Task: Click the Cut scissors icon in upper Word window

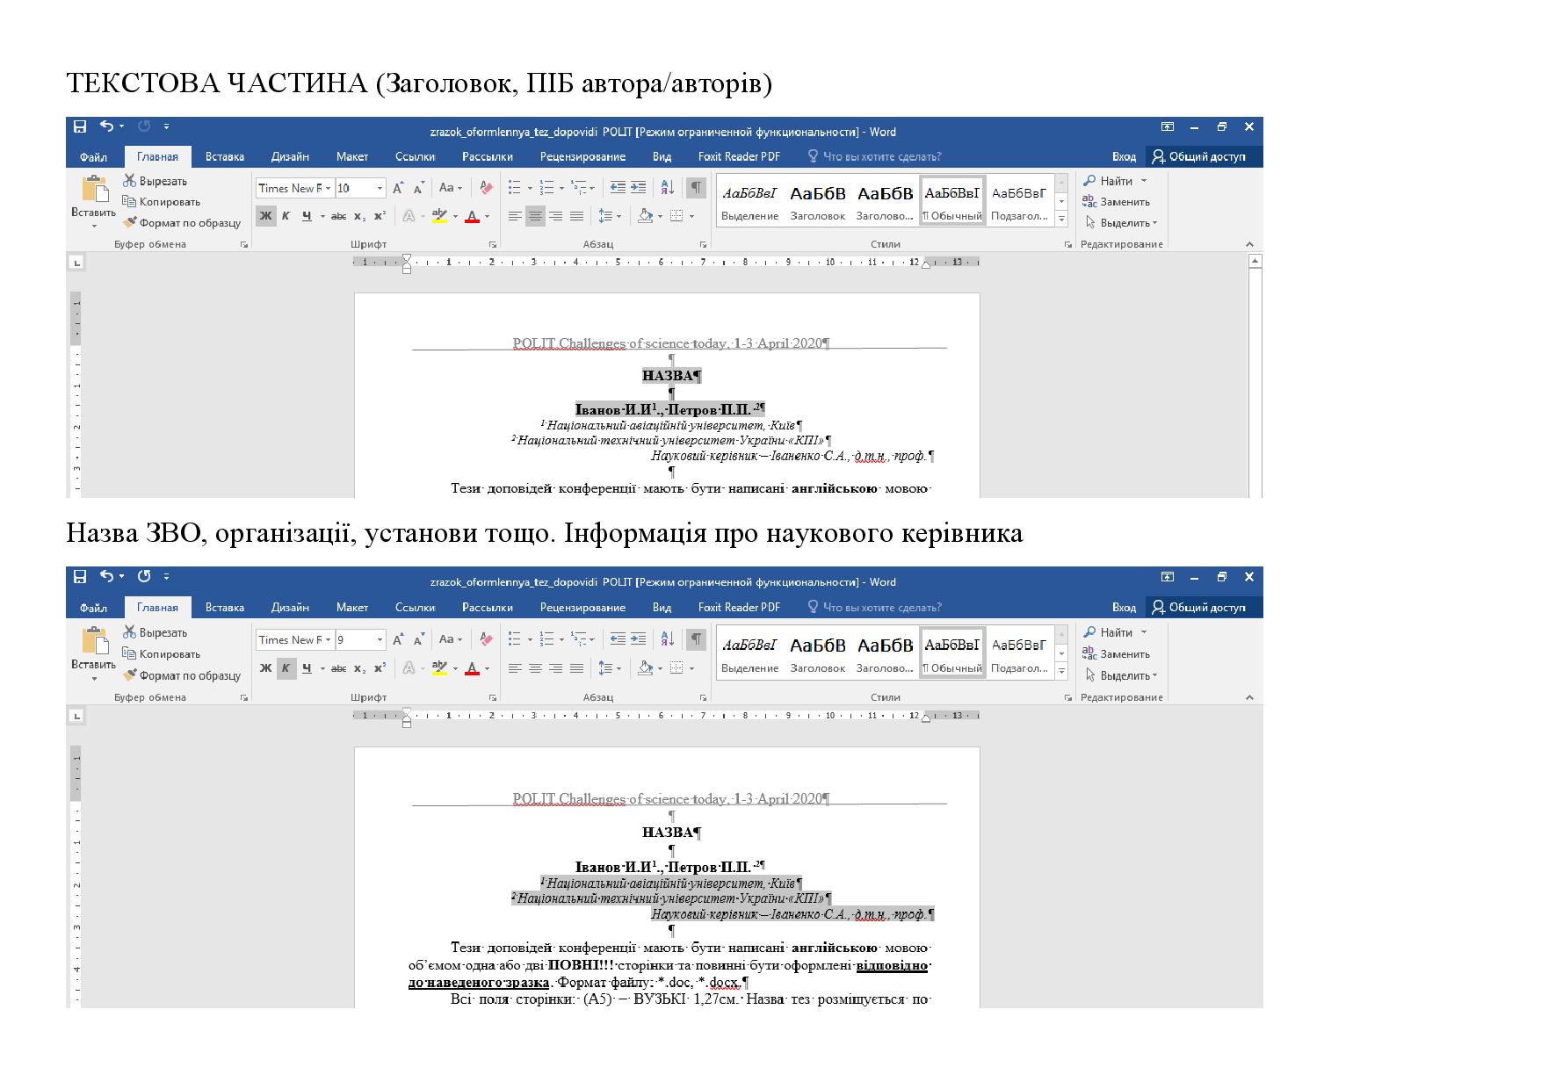Action: tap(130, 181)
